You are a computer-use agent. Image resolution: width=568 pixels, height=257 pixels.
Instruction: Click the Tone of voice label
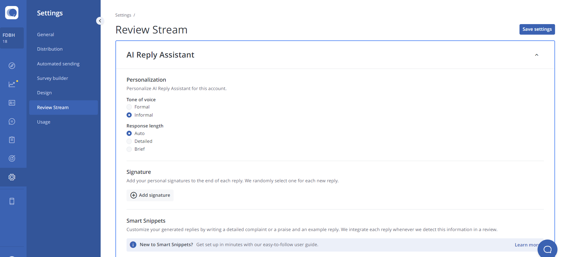click(141, 100)
